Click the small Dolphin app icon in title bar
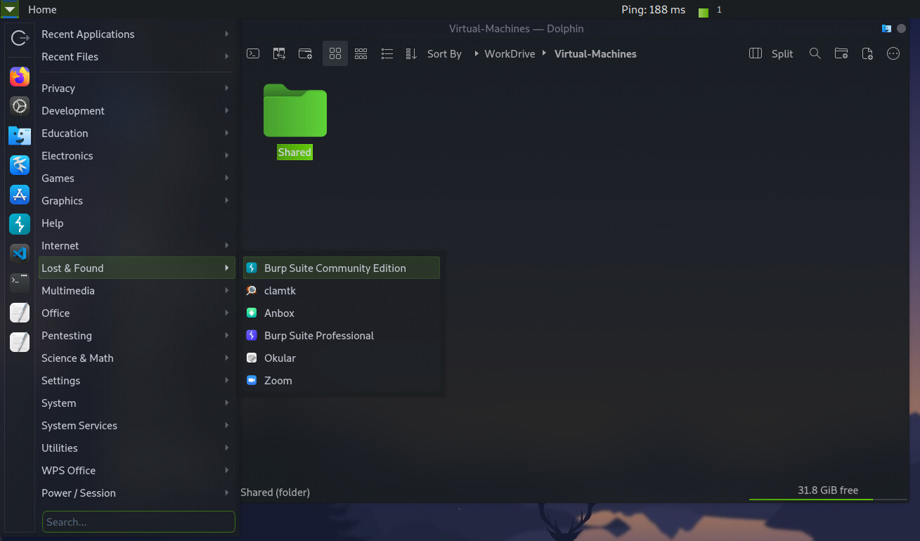Image resolution: width=920 pixels, height=541 pixels. click(886, 29)
